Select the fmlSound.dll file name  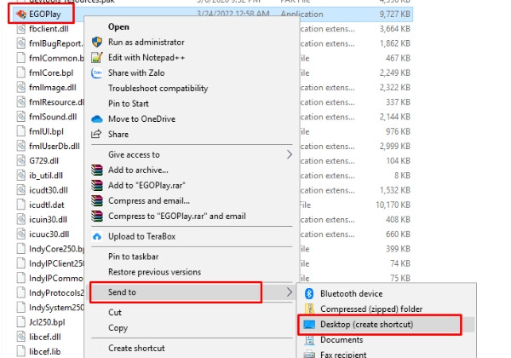53,117
